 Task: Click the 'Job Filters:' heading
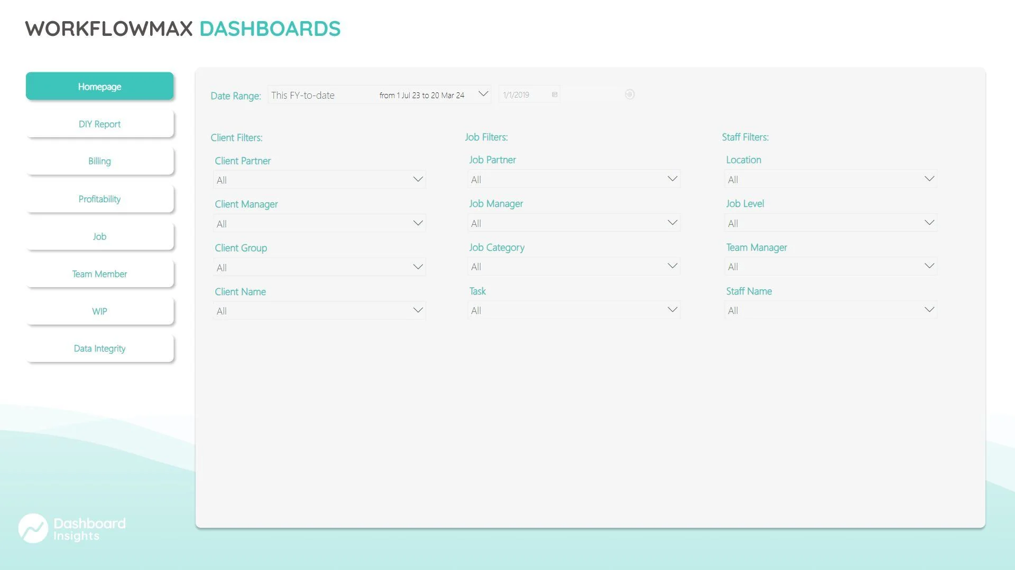coord(486,137)
